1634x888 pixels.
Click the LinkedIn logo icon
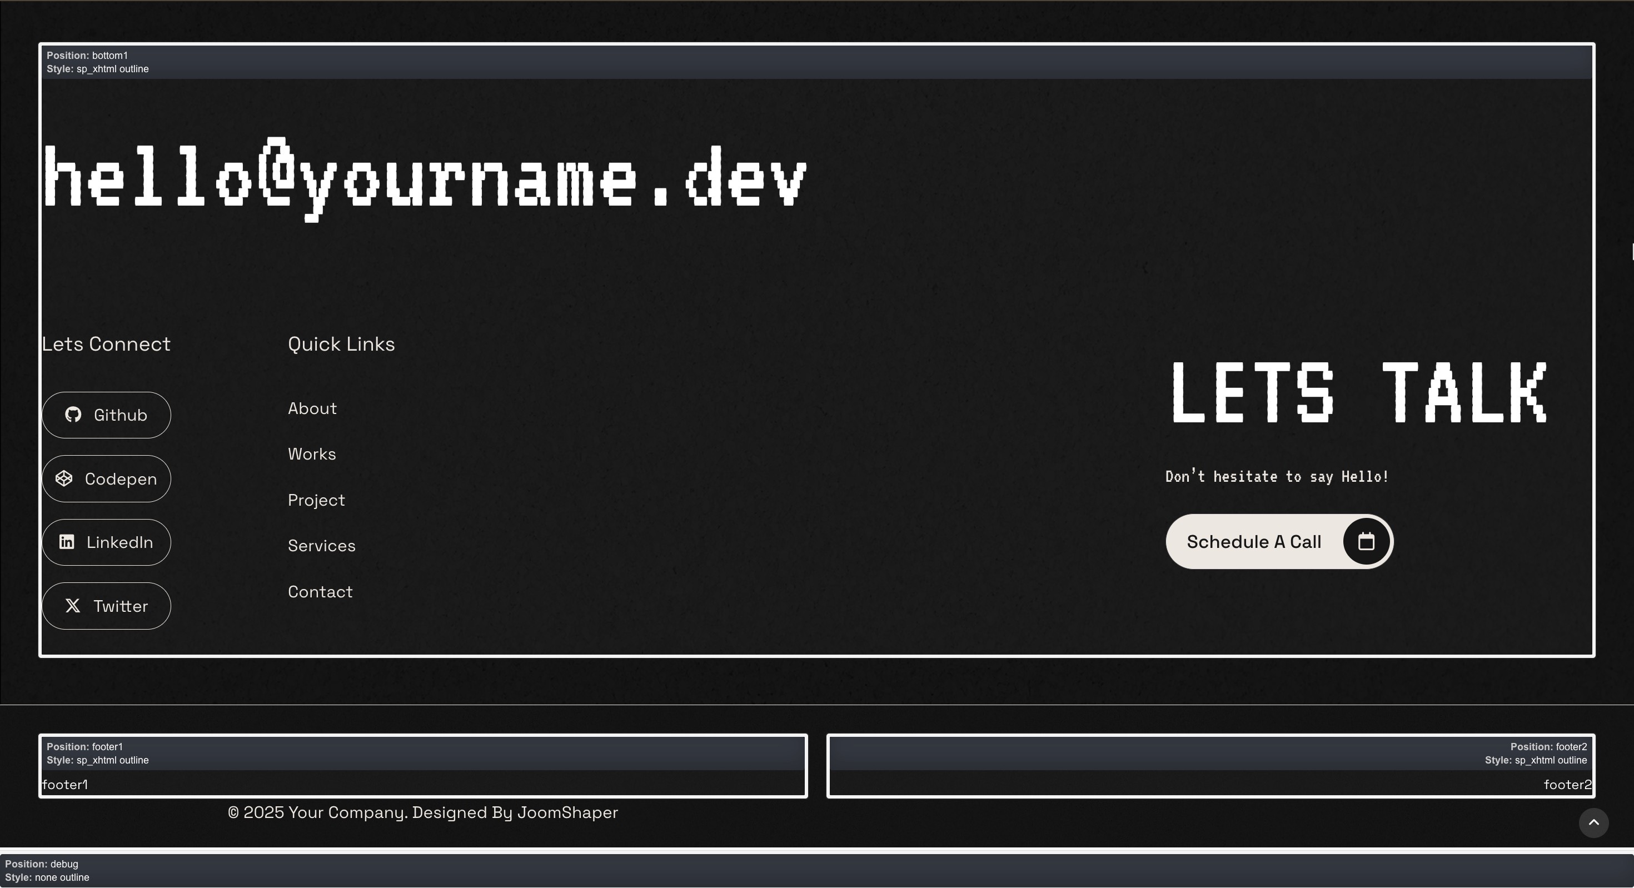(x=67, y=542)
